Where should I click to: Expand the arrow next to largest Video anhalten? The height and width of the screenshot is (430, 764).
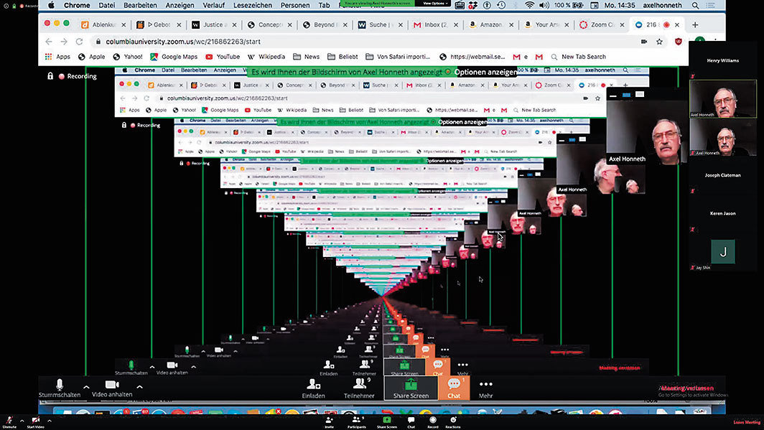pos(139,387)
